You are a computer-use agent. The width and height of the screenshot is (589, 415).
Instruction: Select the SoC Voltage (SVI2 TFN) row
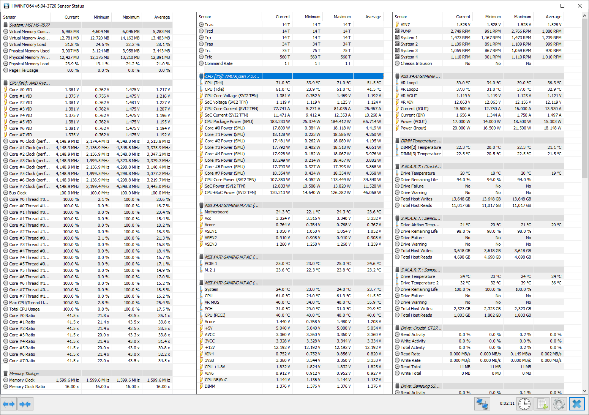tap(291, 102)
